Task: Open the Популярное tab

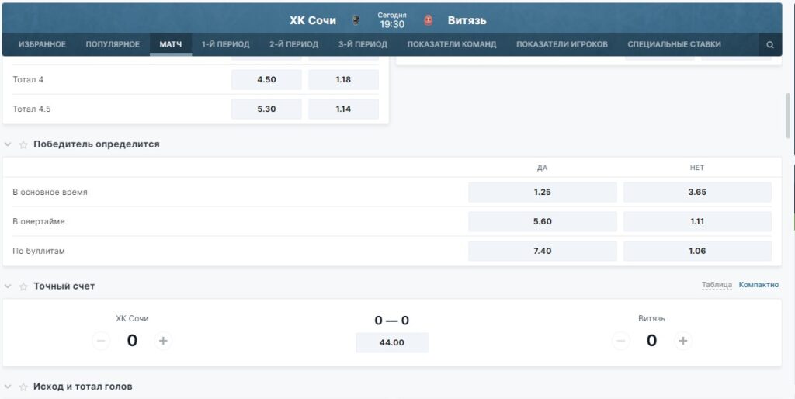Action: pyautogui.click(x=113, y=44)
